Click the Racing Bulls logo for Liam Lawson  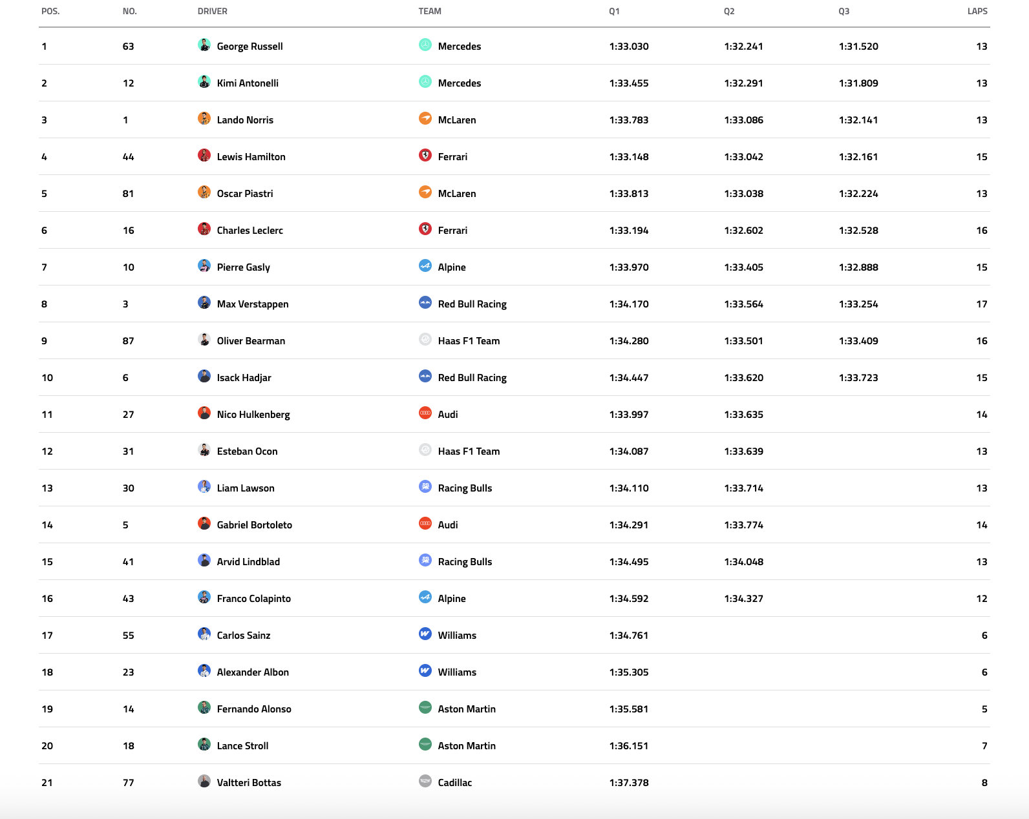pyautogui.click(x=425, y=487)
